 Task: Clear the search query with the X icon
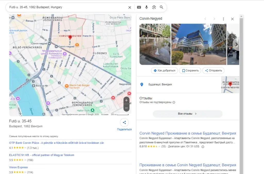point(130,7)
